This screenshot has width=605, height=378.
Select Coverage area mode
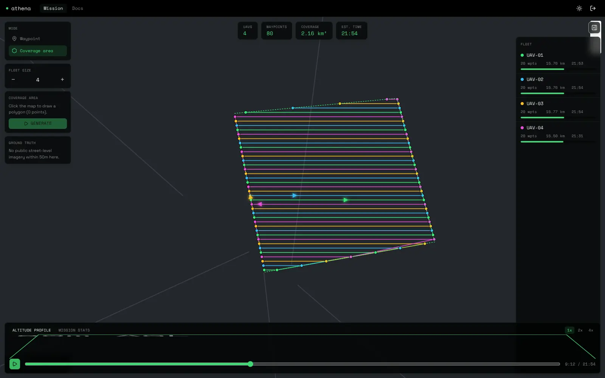click(x=38, y=51)
